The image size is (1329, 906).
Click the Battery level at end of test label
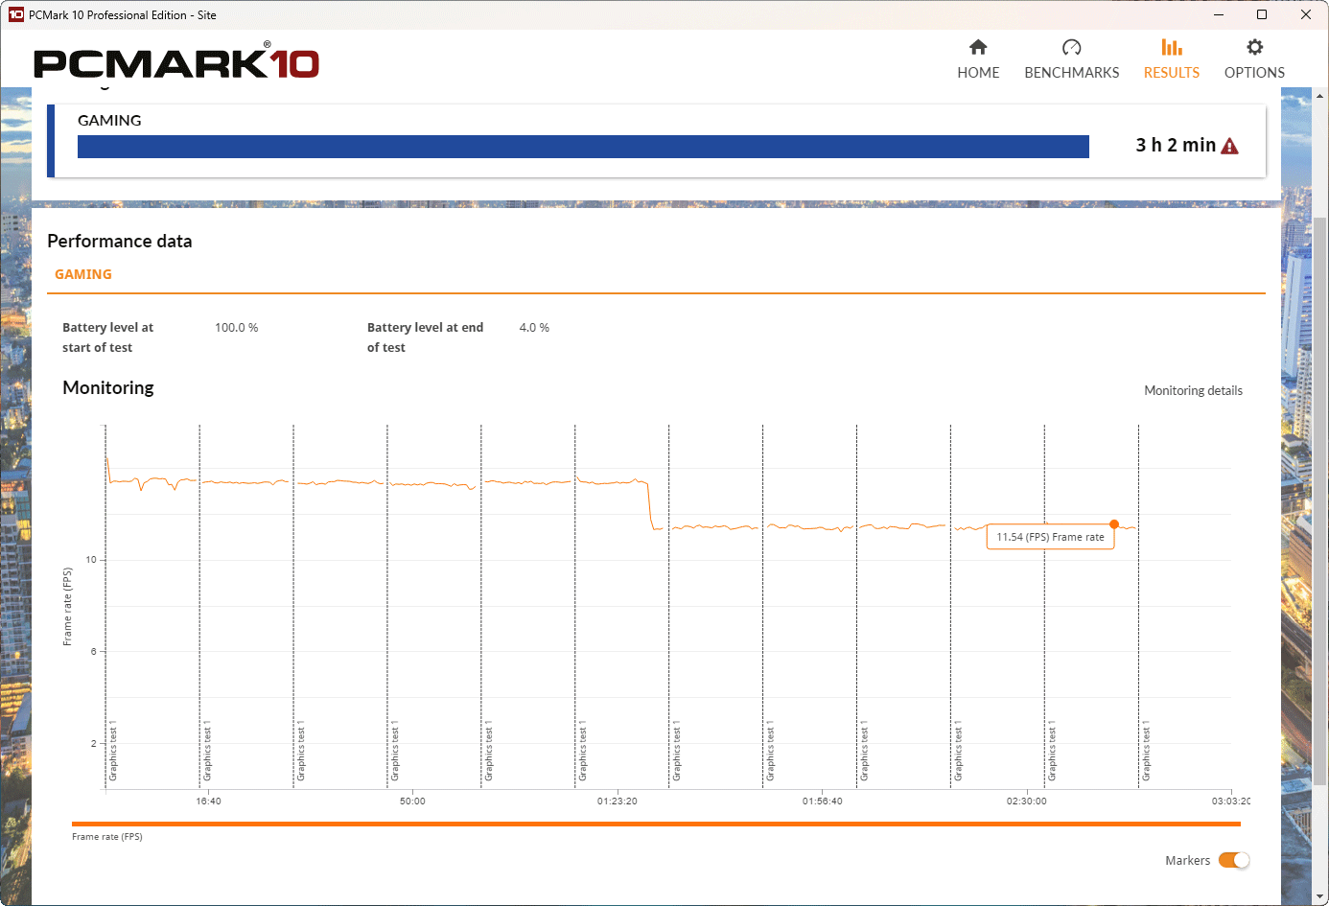click(425, 337)
